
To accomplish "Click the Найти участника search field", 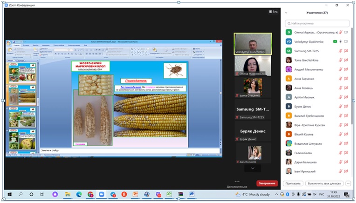I will (x=317, y=23).
